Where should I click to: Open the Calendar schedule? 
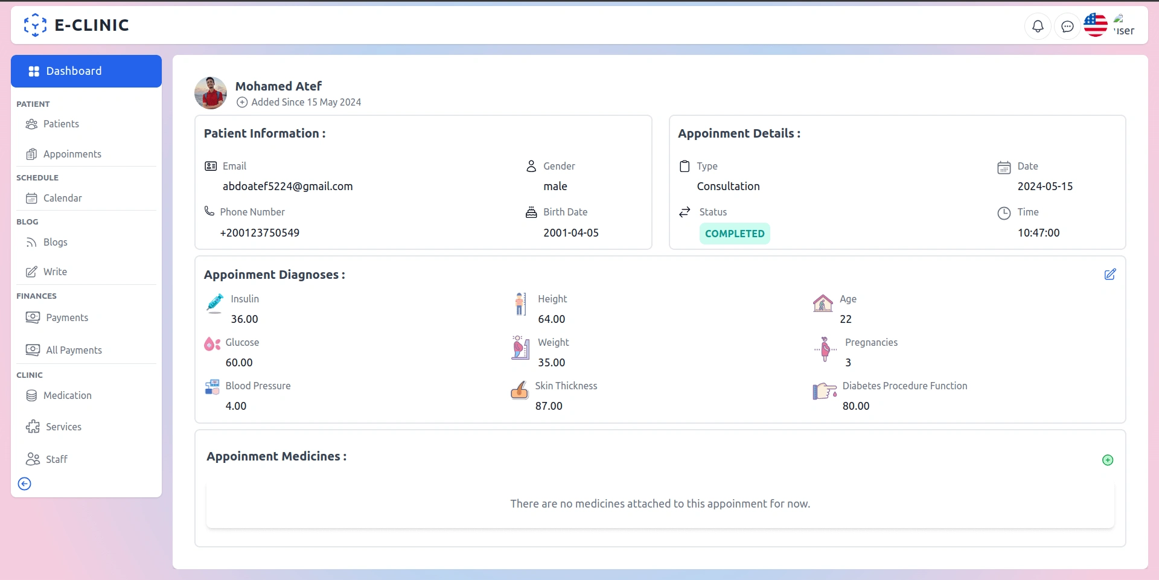pos(62,198)
